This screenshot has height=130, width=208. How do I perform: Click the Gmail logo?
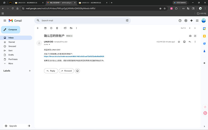(15, 21)
